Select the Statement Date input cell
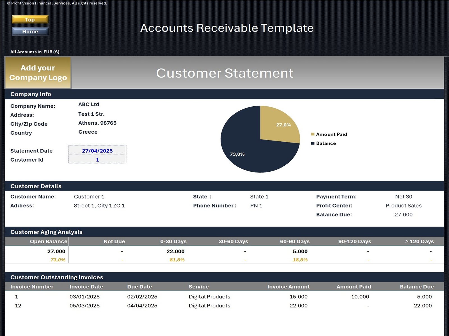 coord(97,151)
